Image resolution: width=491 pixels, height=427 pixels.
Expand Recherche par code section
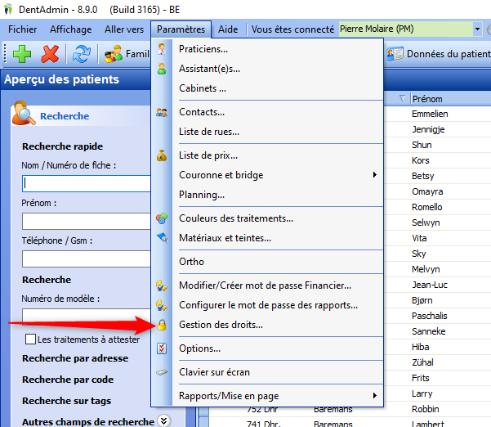68,380
